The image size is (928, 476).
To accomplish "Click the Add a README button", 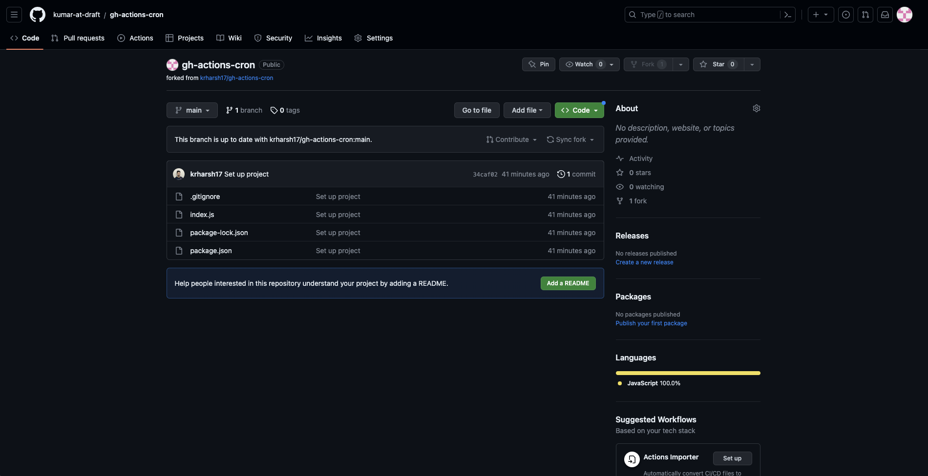I will pos(568,283).
